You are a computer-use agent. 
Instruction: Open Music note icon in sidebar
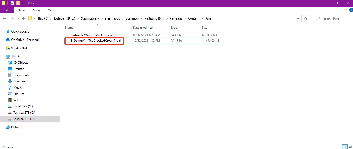pos(10,88)
